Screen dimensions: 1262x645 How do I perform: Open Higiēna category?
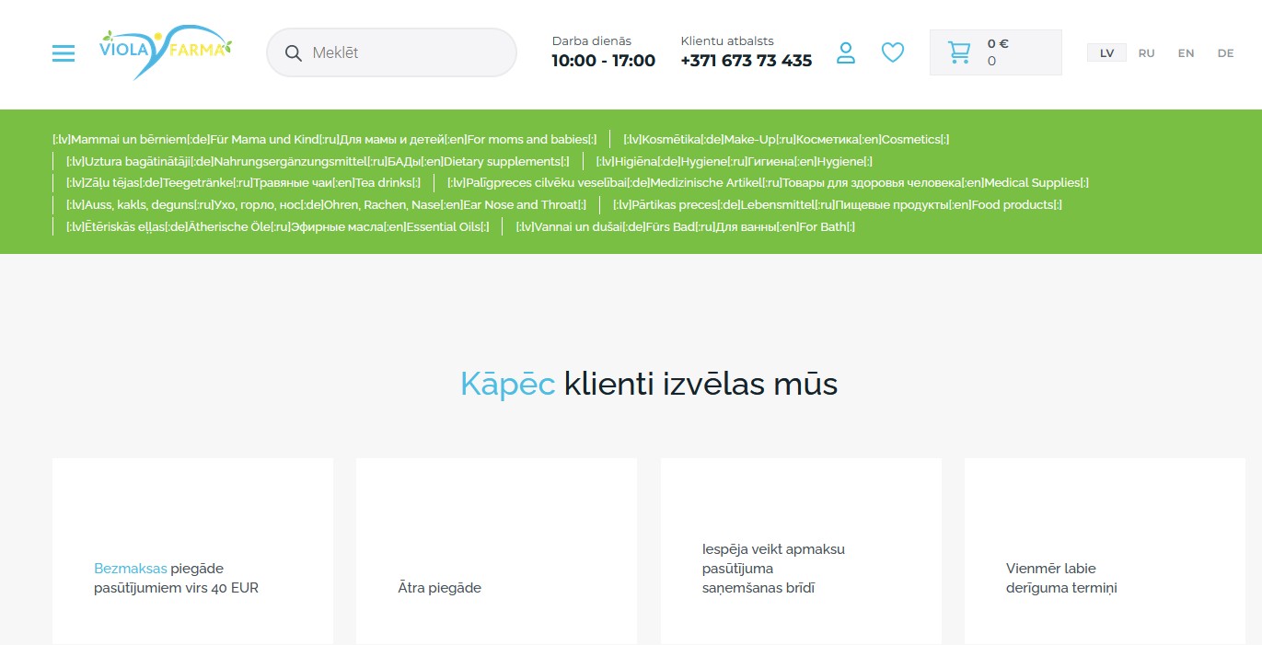click(x=735, y=162)
